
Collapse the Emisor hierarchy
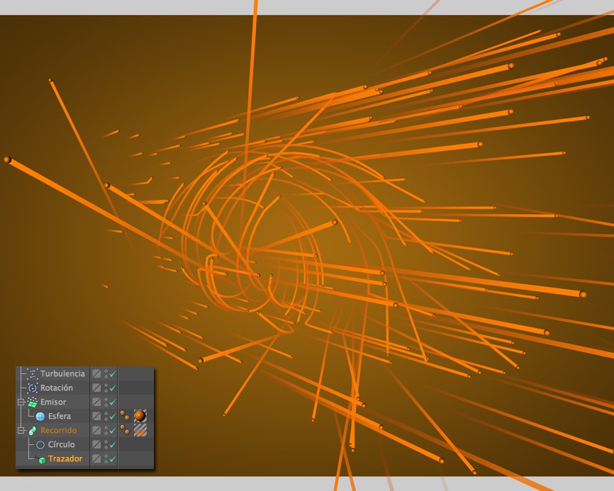[x=21, y=402]
